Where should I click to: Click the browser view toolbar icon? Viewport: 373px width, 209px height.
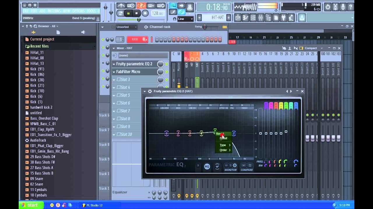(x=268, y=18)
